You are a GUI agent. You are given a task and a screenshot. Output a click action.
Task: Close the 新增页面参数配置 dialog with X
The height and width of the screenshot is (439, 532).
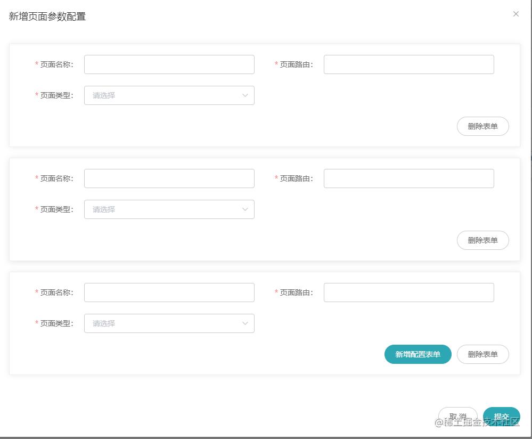point(515,14)
